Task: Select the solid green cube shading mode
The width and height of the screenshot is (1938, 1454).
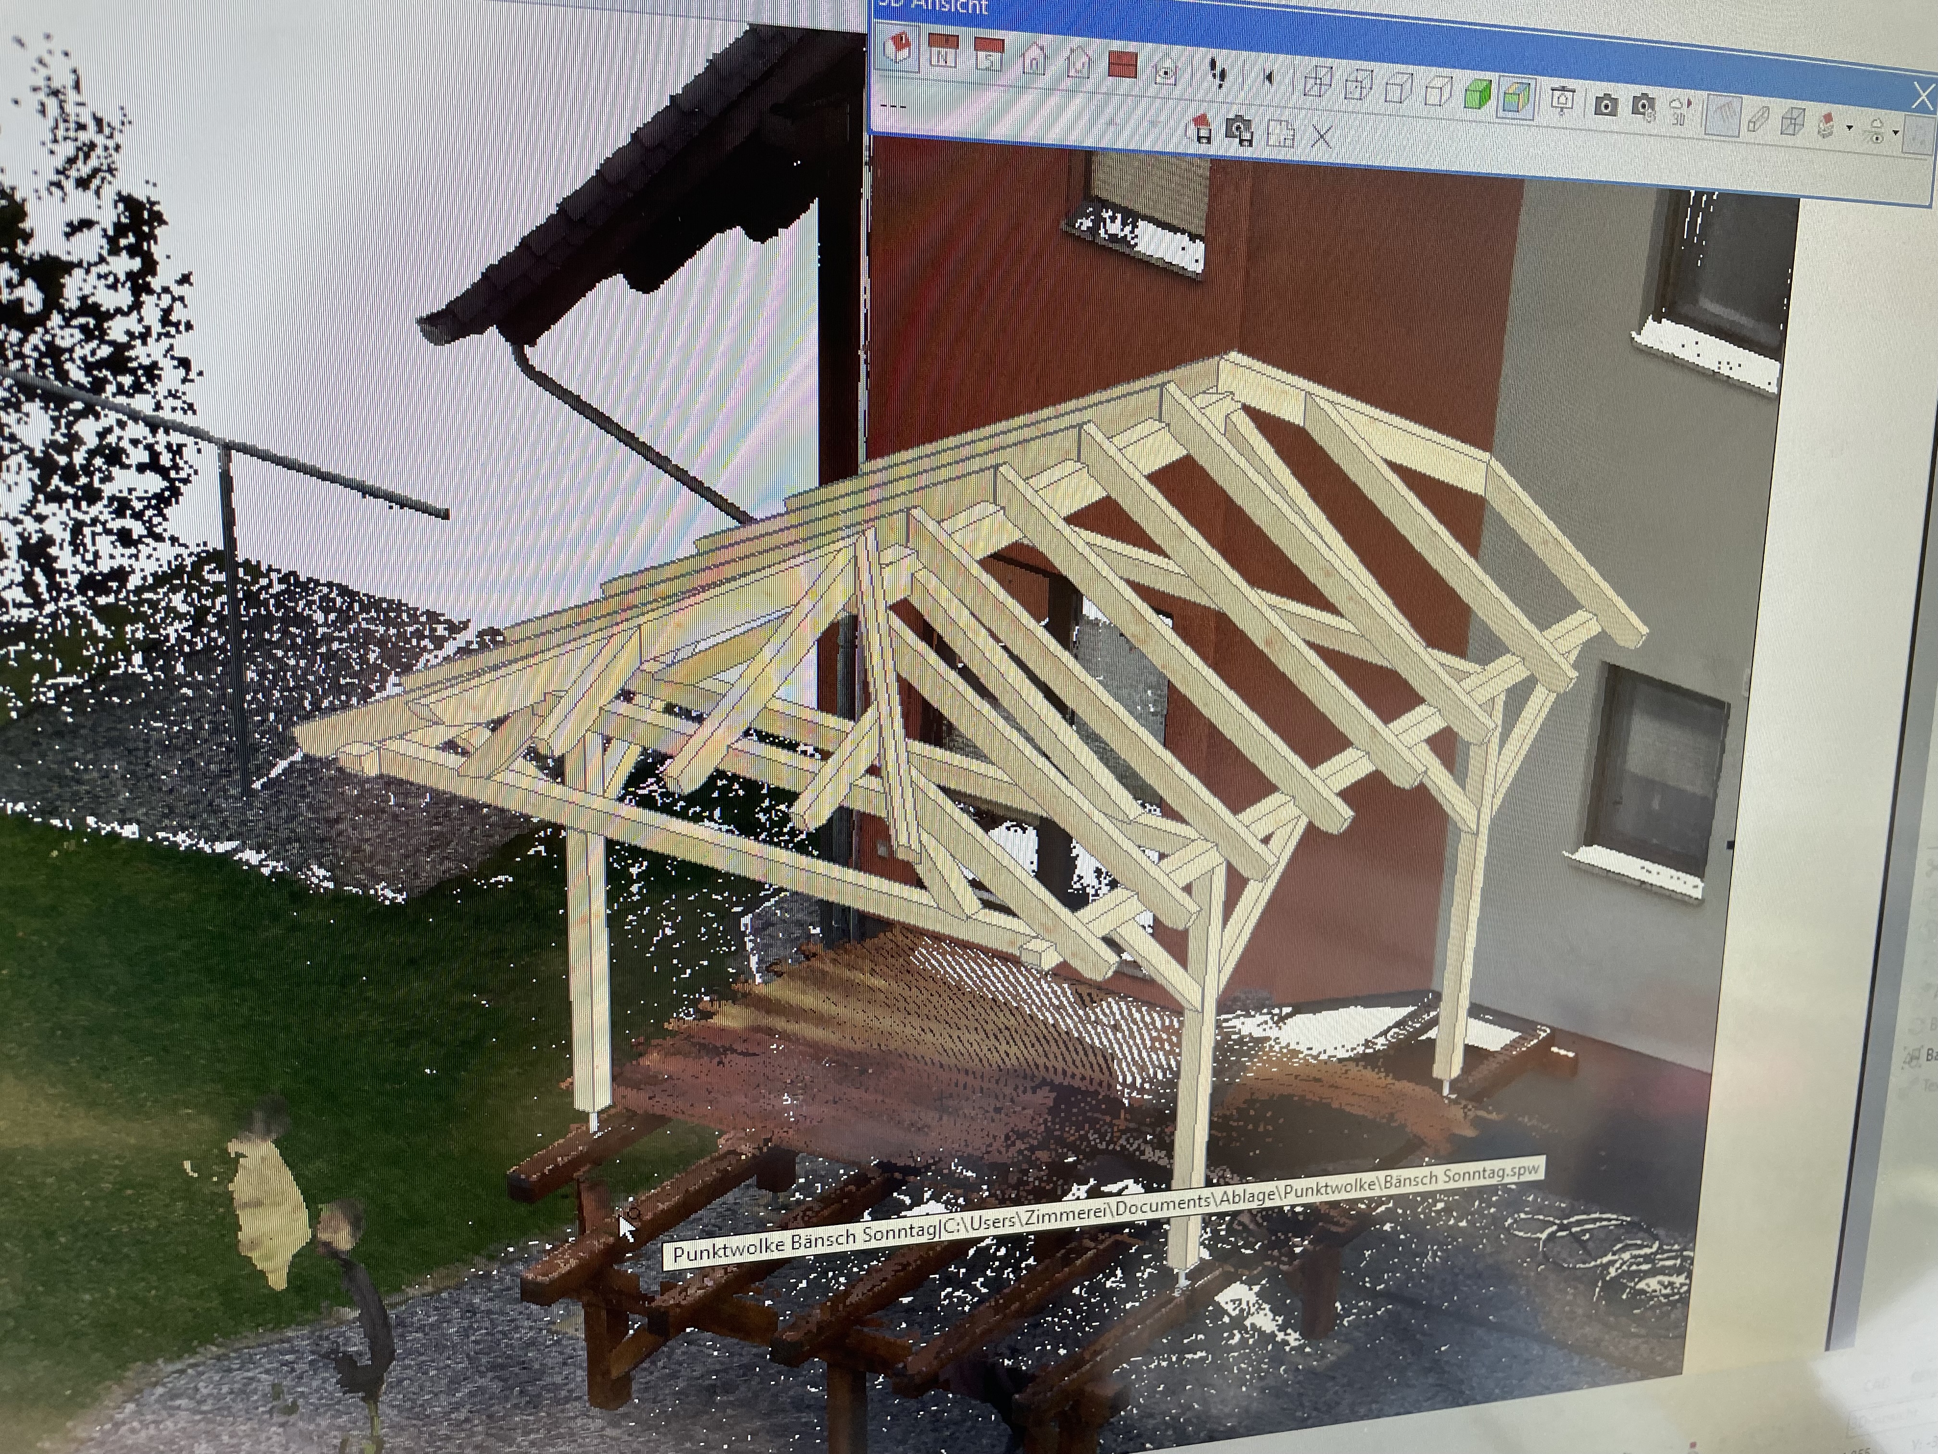Action: [1478, 95]
